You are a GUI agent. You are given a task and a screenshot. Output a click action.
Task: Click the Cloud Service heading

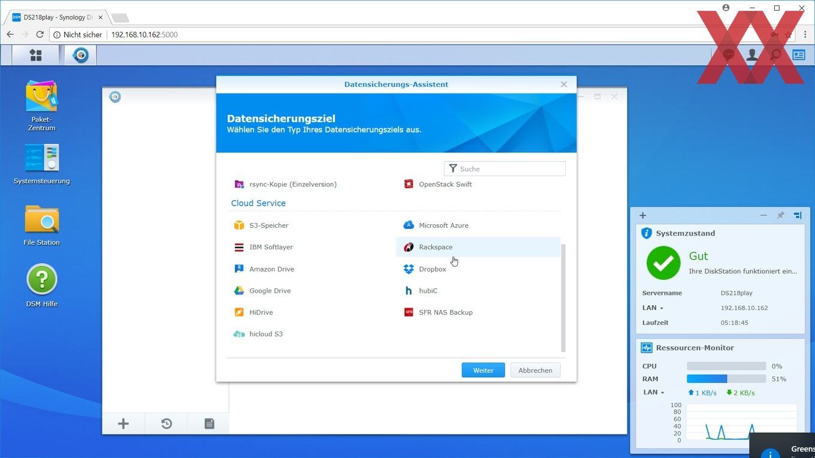[x=258, y=203]
